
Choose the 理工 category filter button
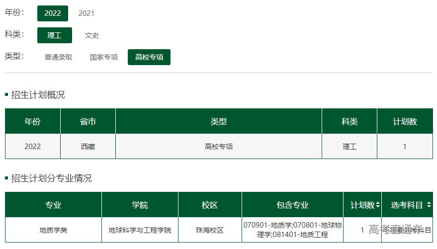click(54, 35)
